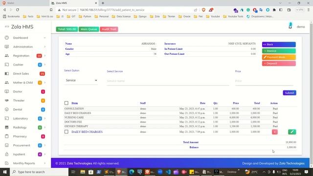Viewport: 313px width, 176px height.
Task: Click the Service name input field
Action: click(x=168, y=81)
